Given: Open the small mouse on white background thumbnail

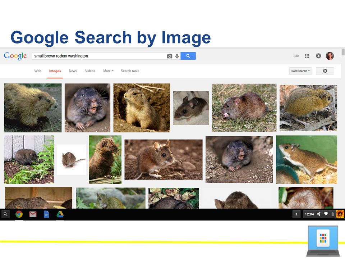Looking at the screenshot, I should click(71, 159).
